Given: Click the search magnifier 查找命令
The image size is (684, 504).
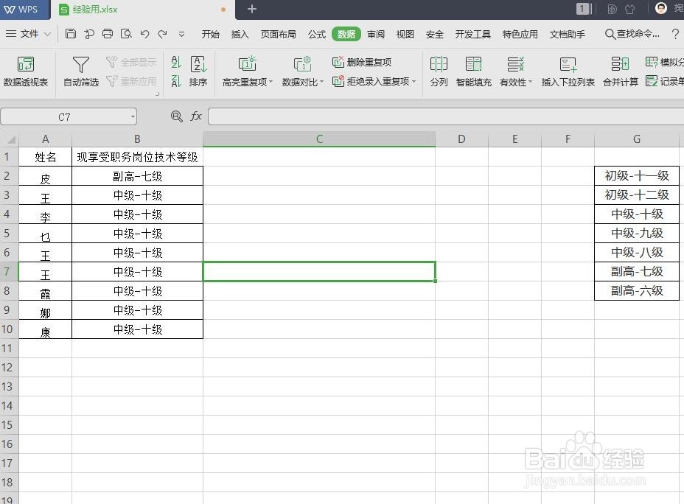Looking at the screenshot, I should pyautogui.click(x=610, y=34).
